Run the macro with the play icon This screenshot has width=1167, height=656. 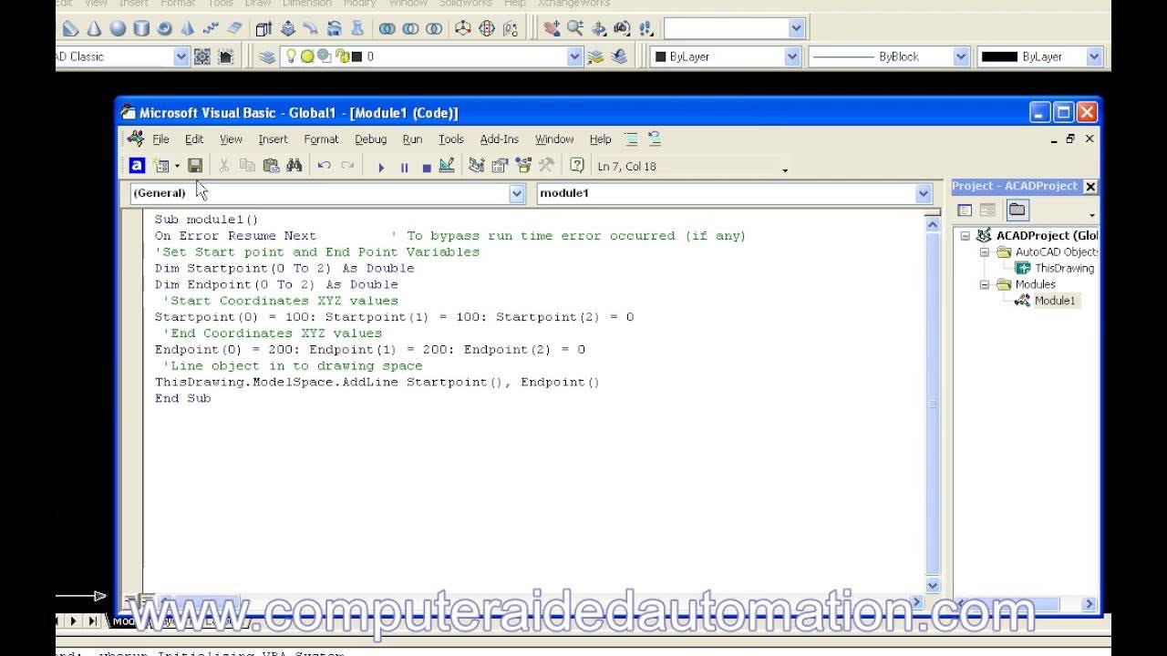click(381, 167)
